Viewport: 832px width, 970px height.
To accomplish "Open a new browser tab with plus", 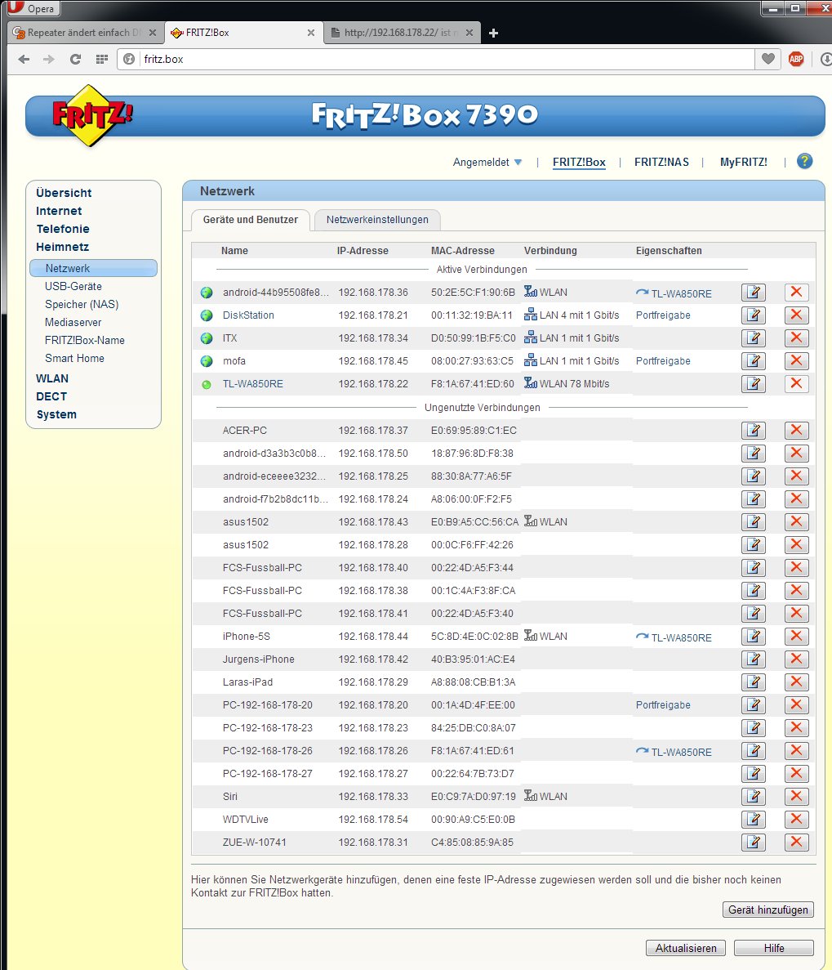I will [493, 33].
